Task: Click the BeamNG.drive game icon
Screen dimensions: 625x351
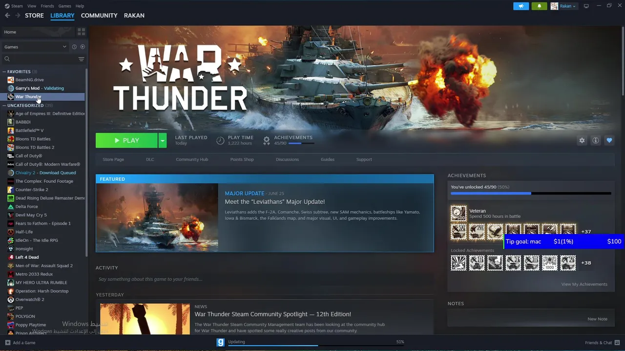Action: [11, 80]
